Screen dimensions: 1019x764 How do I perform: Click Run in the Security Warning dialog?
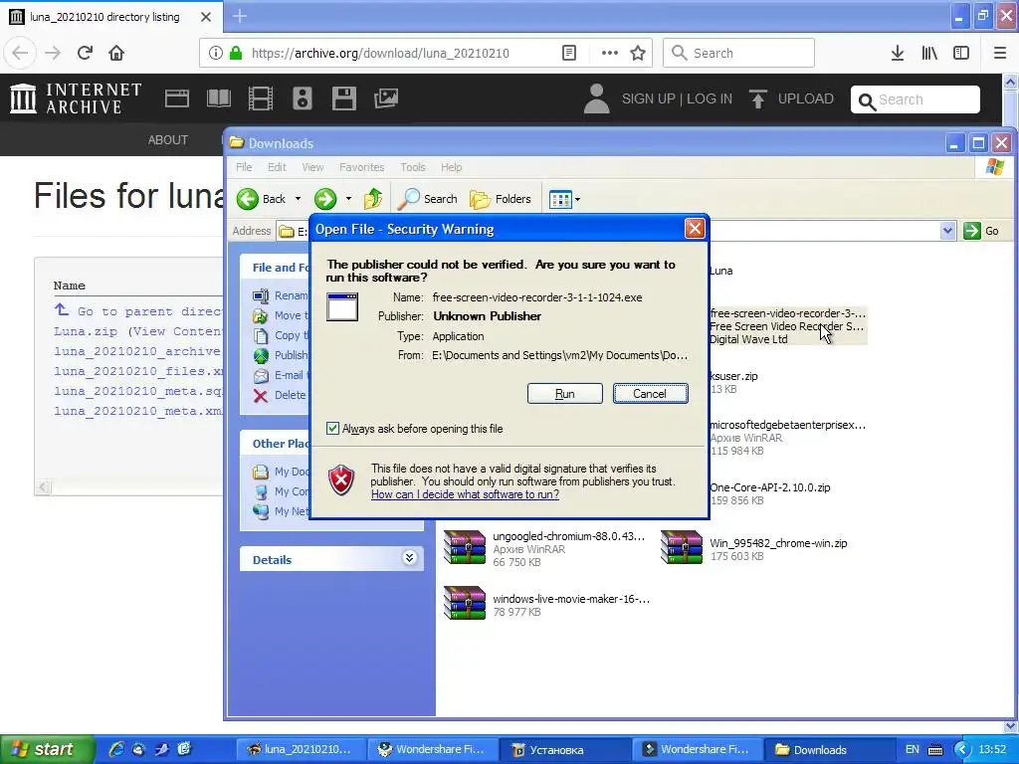click(565, 394)
